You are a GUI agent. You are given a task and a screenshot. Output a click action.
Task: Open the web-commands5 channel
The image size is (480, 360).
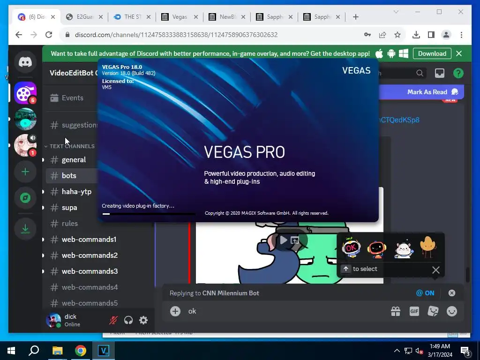98,303
